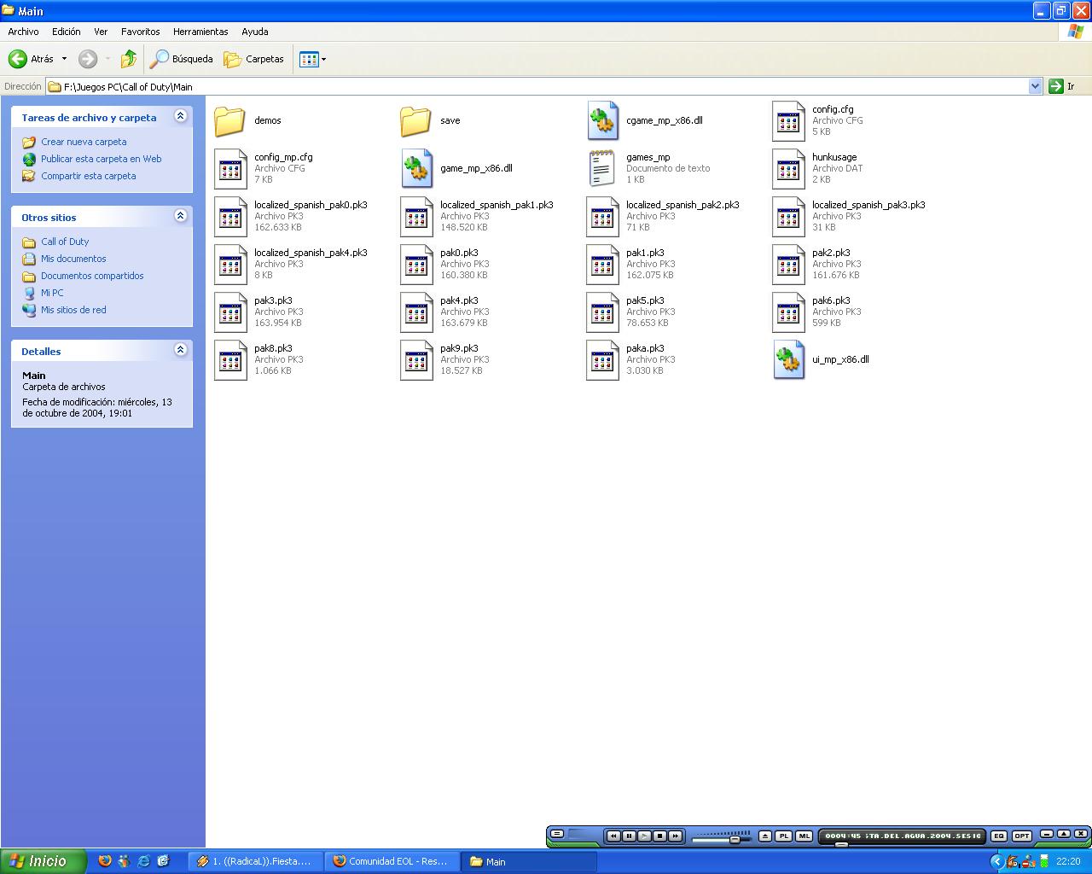This screenshot has width=1092, height=874.
Task: Click Crear nueva carpeta link
Action: pyautogui.click(x=84, y=142)
